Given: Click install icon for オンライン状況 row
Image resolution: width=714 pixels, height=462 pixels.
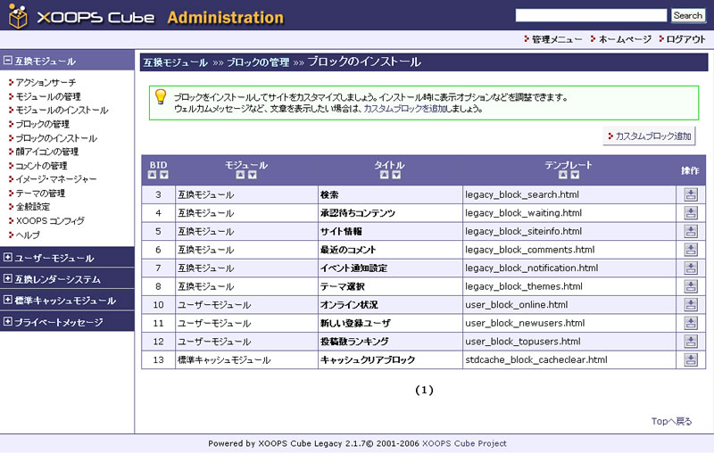Looking at the screenshot, I should pyautogui.click(x=690, y=304).
